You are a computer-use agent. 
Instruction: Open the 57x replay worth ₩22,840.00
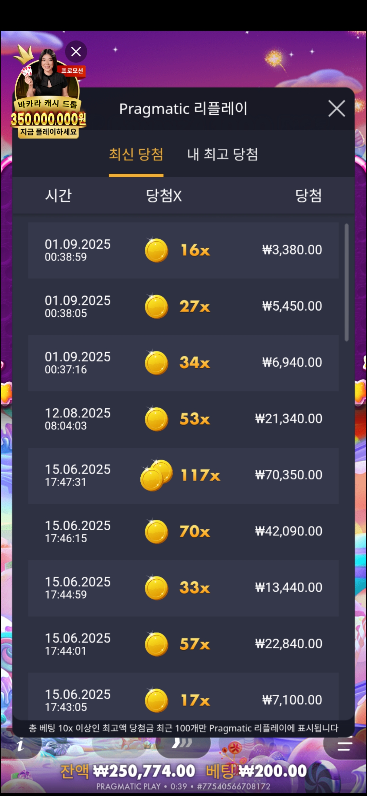click(183, 644)
